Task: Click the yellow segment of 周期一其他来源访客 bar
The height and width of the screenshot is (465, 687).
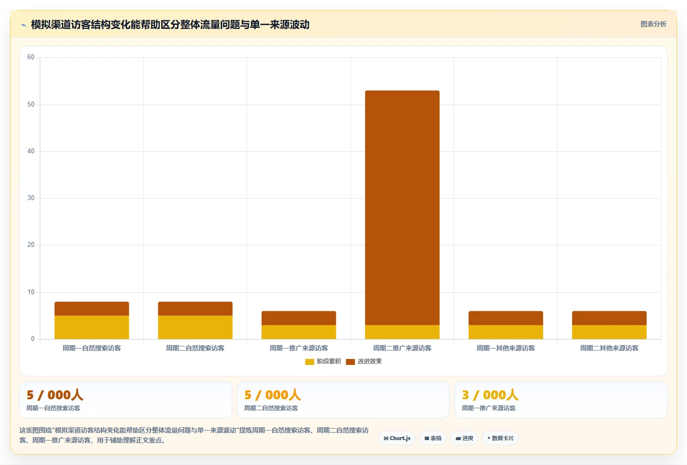Action: pos(506,332)
